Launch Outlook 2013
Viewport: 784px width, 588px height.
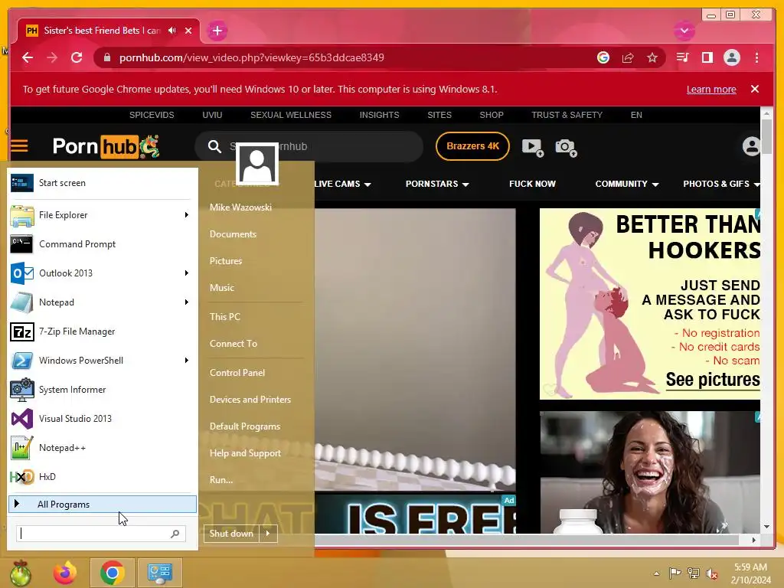pyautogui.click(x=103, y=273)
